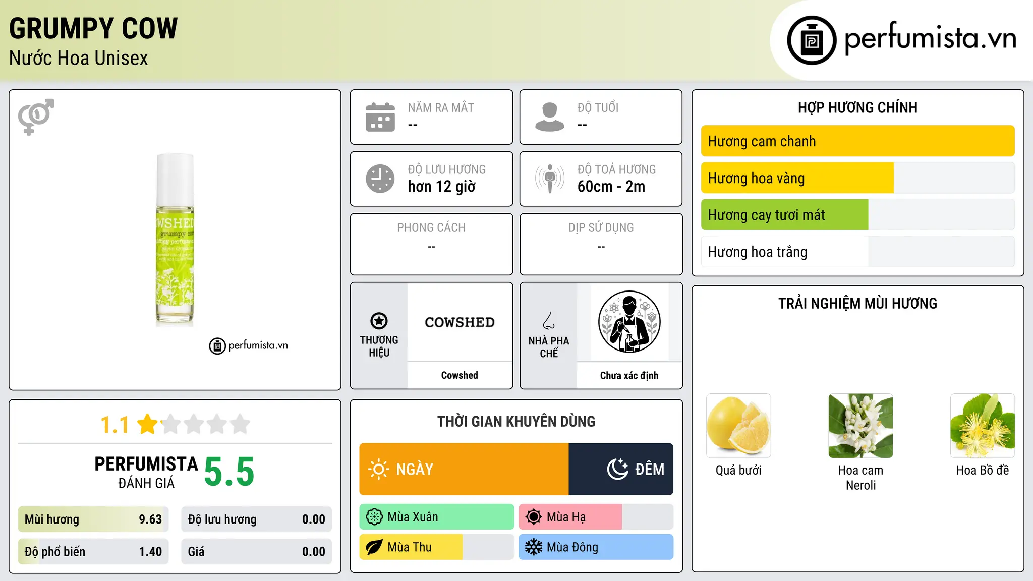This screenshot has width=1033, height=581.
Task: Click the 'hơn 12 giờ' longevity value
Action: tap(441, 187)
